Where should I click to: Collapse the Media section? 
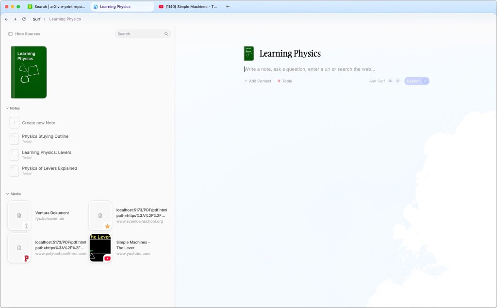(7, 194)
